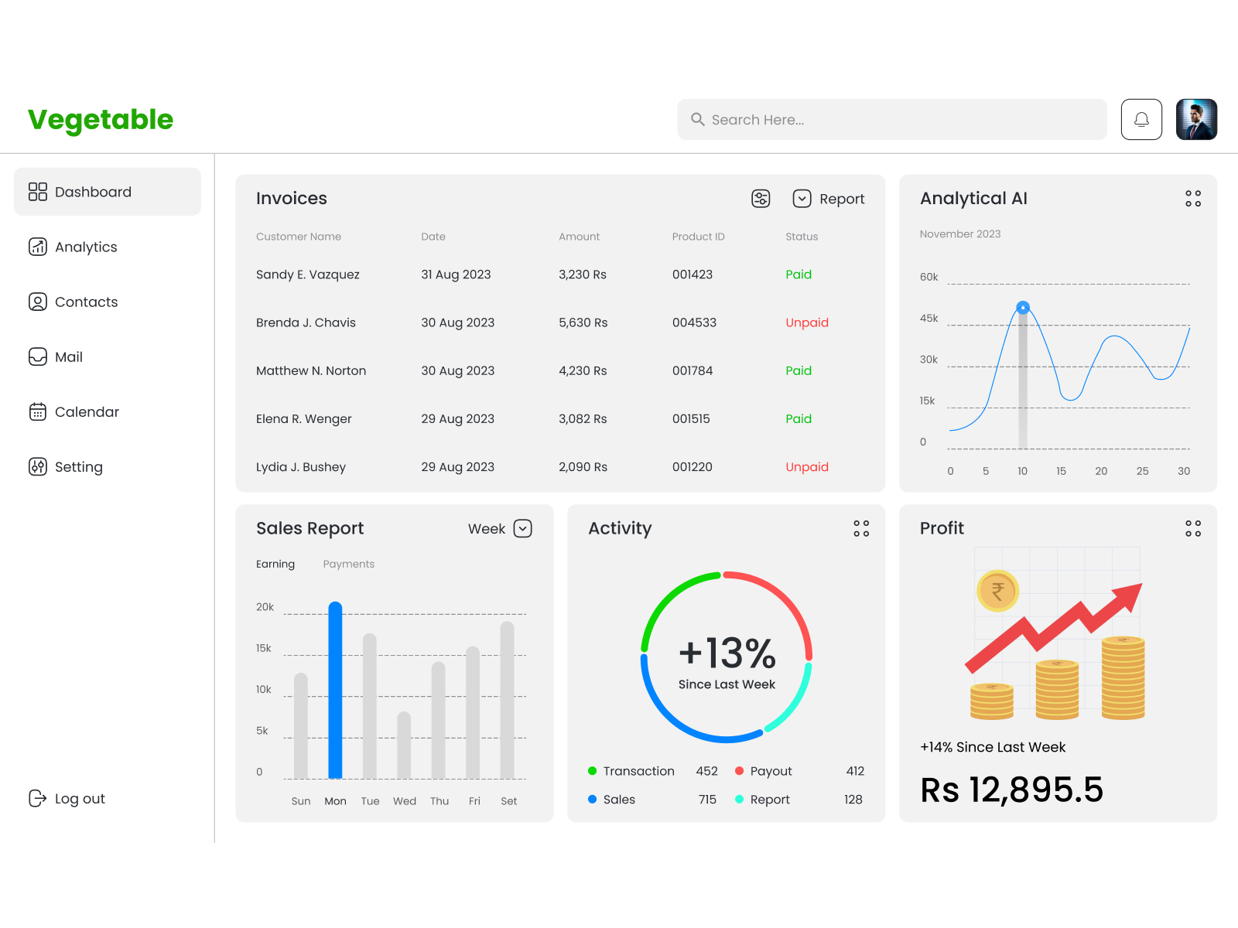Click the Search Here input field

tap(890, 119)
